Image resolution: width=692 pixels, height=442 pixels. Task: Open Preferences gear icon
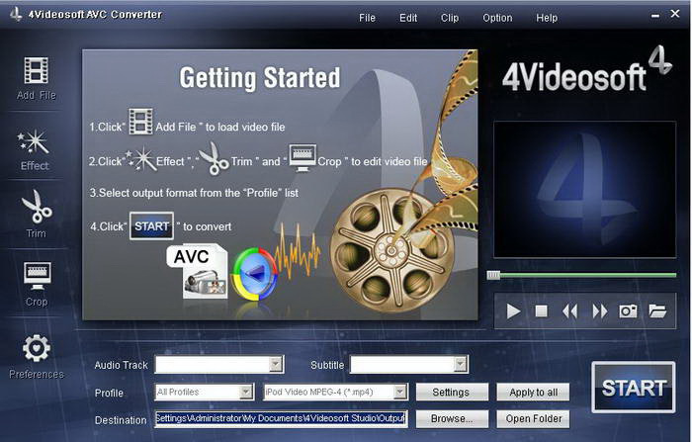click(x=37, y=348)
